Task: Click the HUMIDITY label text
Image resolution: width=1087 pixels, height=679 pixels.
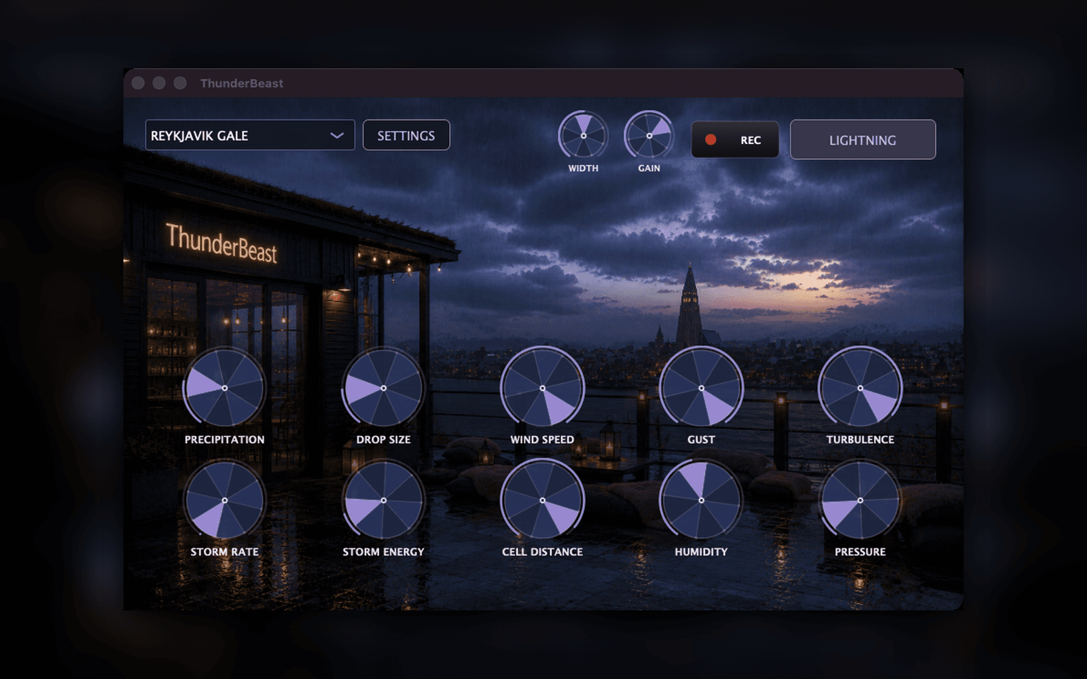Action: [x=701, y=552]
